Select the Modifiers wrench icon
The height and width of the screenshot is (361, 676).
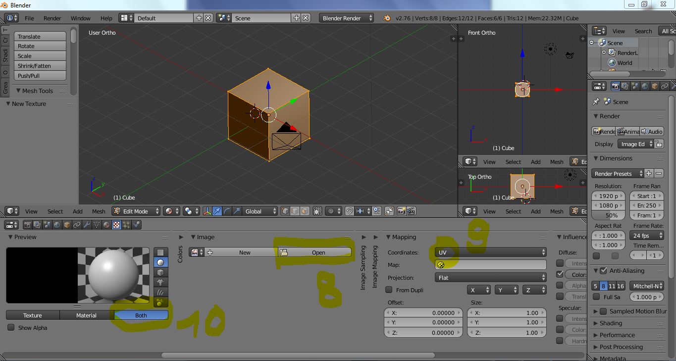[x=87, y=225]
